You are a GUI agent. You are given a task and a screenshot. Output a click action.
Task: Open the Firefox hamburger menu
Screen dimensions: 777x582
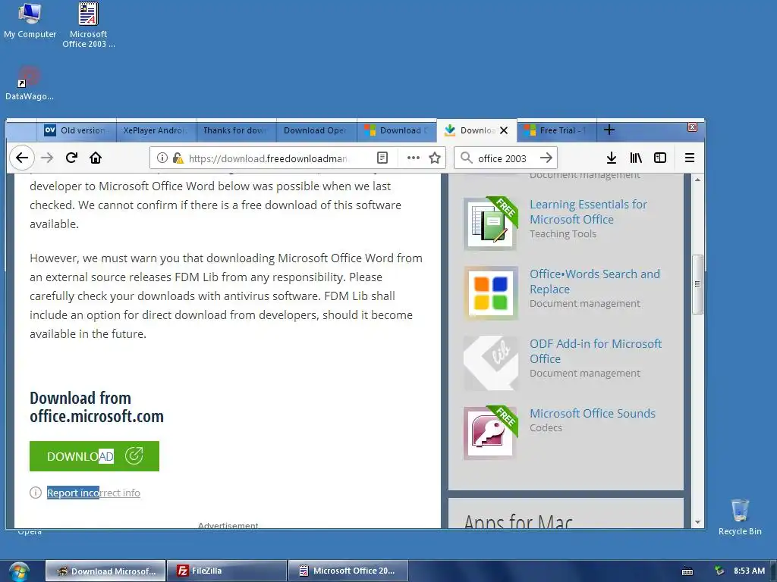point(689,158)
